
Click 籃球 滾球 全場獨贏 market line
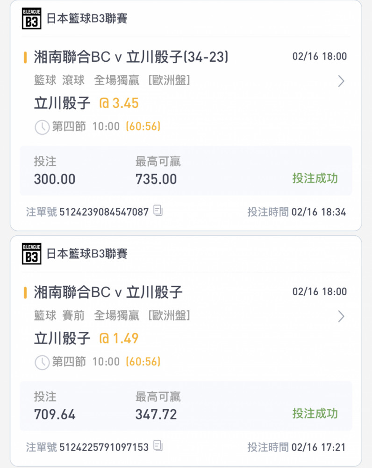tap(112, 80)
